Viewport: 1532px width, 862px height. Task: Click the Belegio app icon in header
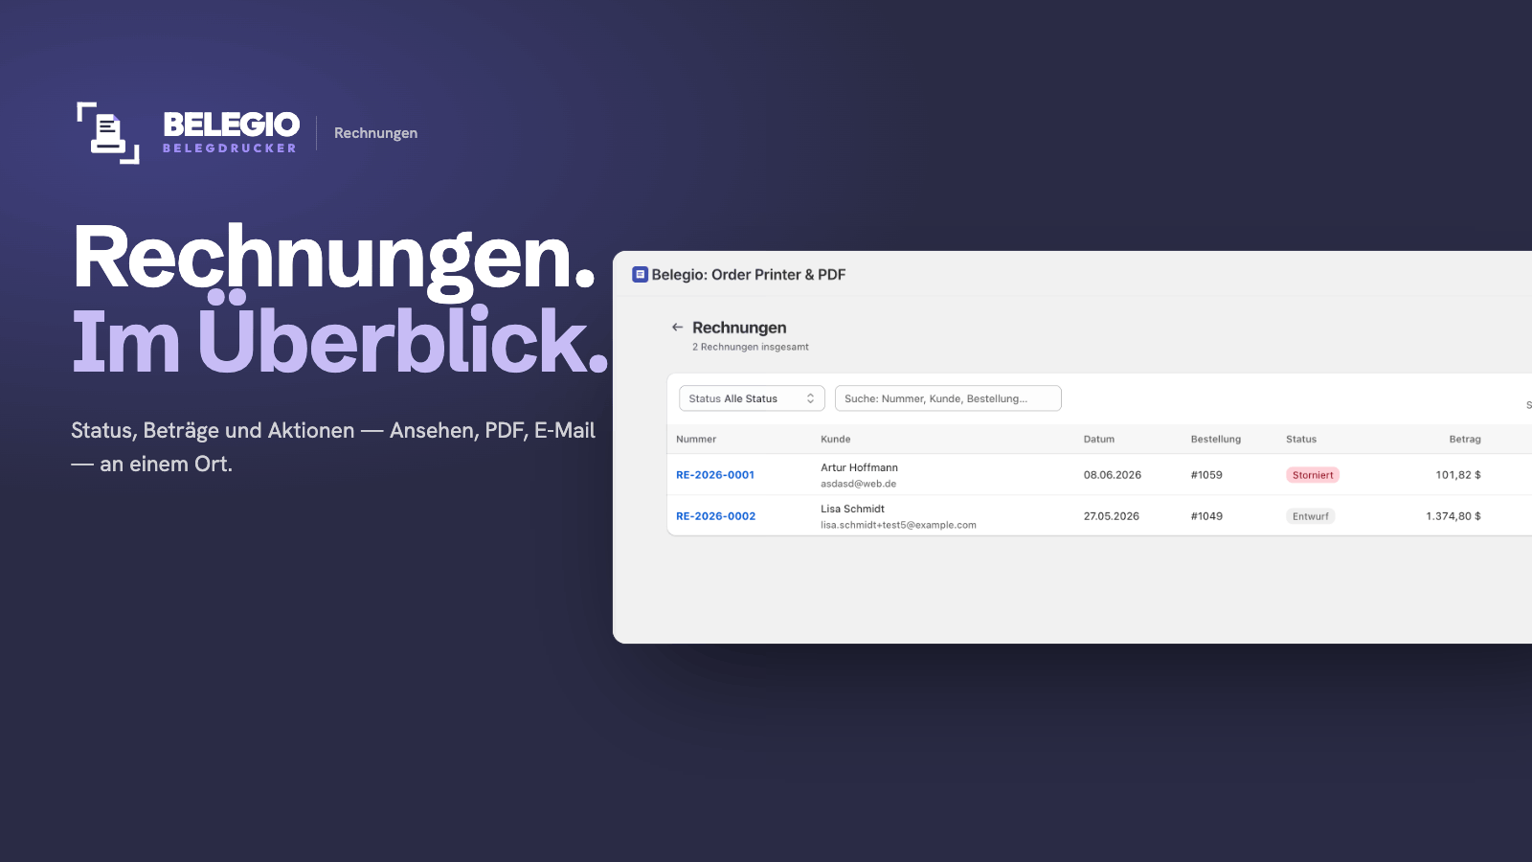coord(640,275)
